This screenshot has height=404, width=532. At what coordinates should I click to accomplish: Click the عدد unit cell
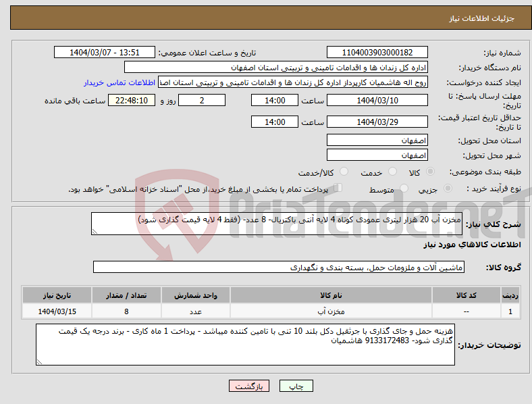[196, 311]
